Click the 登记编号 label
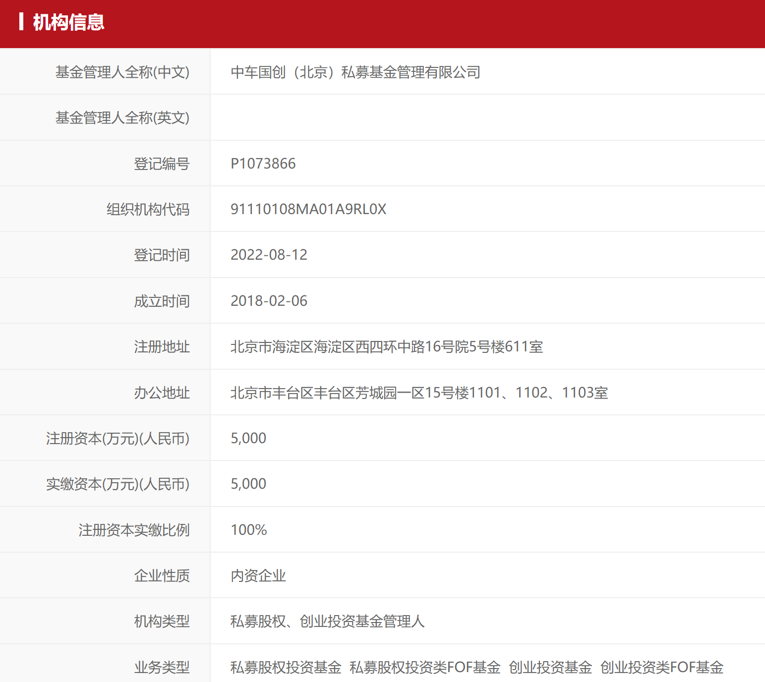765x682 pixels. click(x=162, y=164)
